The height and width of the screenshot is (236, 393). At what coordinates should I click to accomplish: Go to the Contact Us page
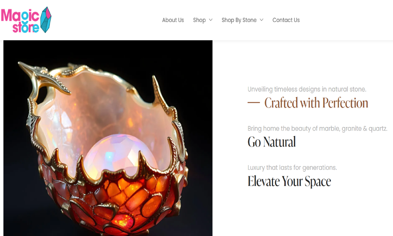coord(286,20)
